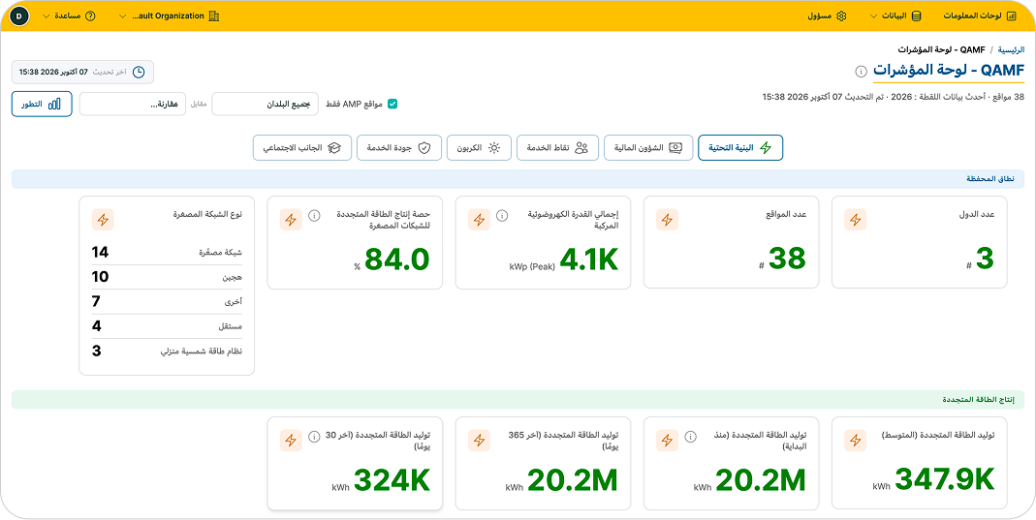
Task: Click the organization building icon
Action: [213, 15]
